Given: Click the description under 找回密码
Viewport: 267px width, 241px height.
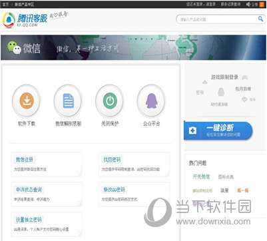Looking at the screenshot, I should point(131,169).
